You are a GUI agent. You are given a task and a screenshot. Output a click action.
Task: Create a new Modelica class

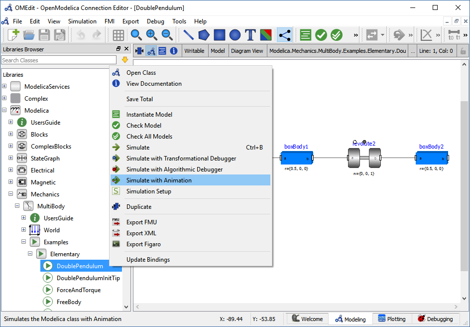tap(13, 35)
